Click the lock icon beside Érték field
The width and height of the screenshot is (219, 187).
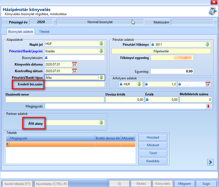point(147,99)
